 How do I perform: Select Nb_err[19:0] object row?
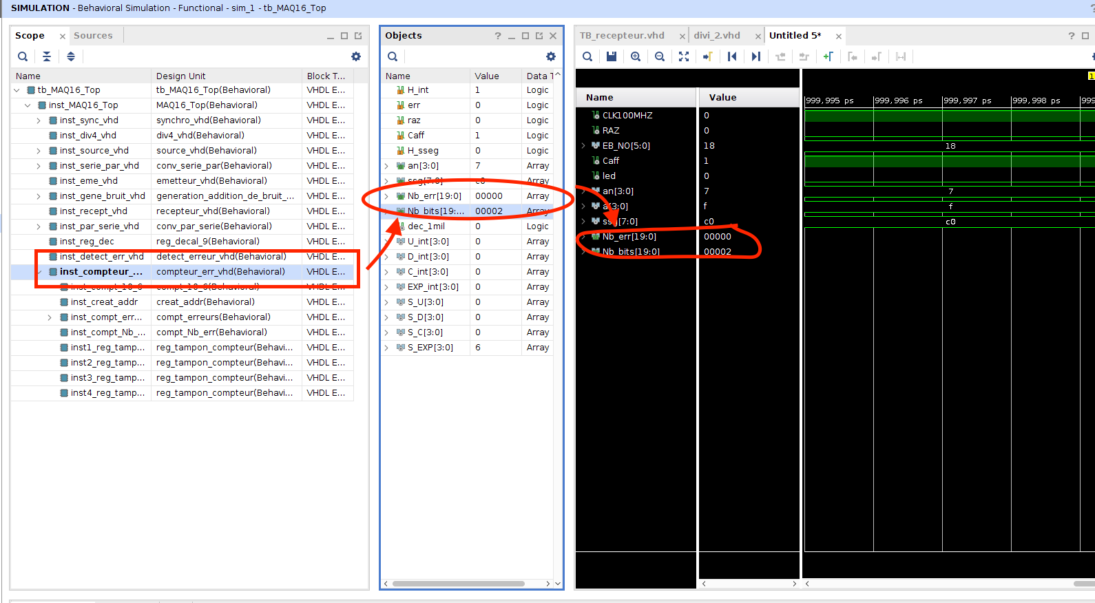(x=468, y=196)
